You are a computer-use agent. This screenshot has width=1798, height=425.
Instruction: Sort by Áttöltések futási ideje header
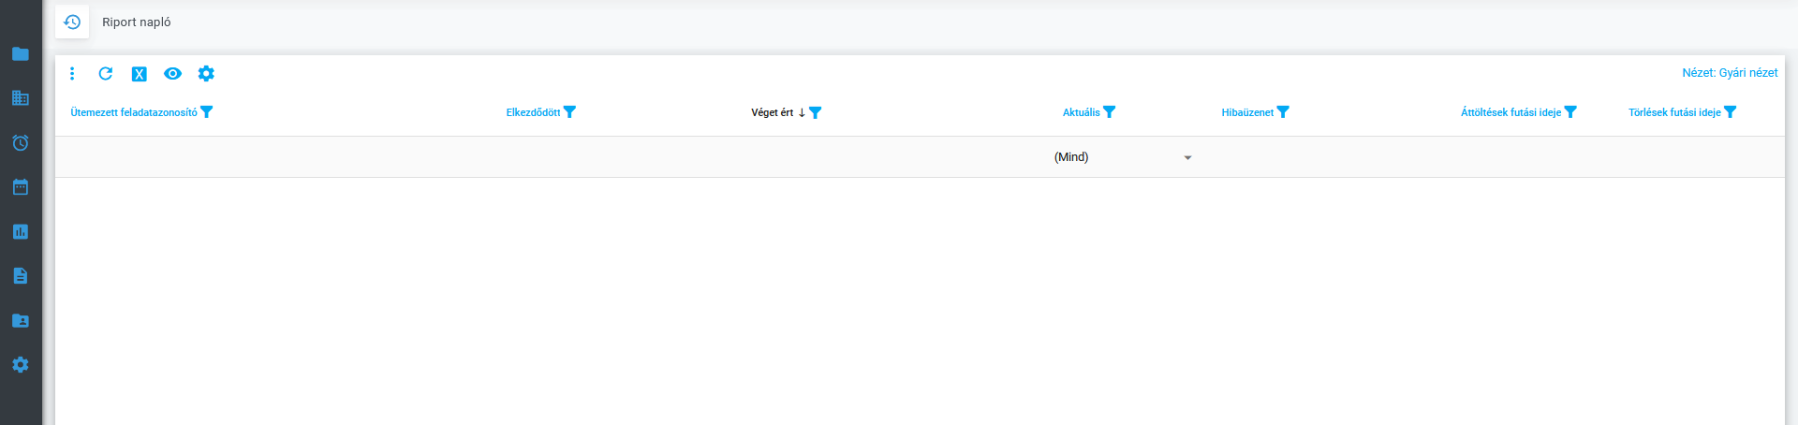pos(1511,112)
